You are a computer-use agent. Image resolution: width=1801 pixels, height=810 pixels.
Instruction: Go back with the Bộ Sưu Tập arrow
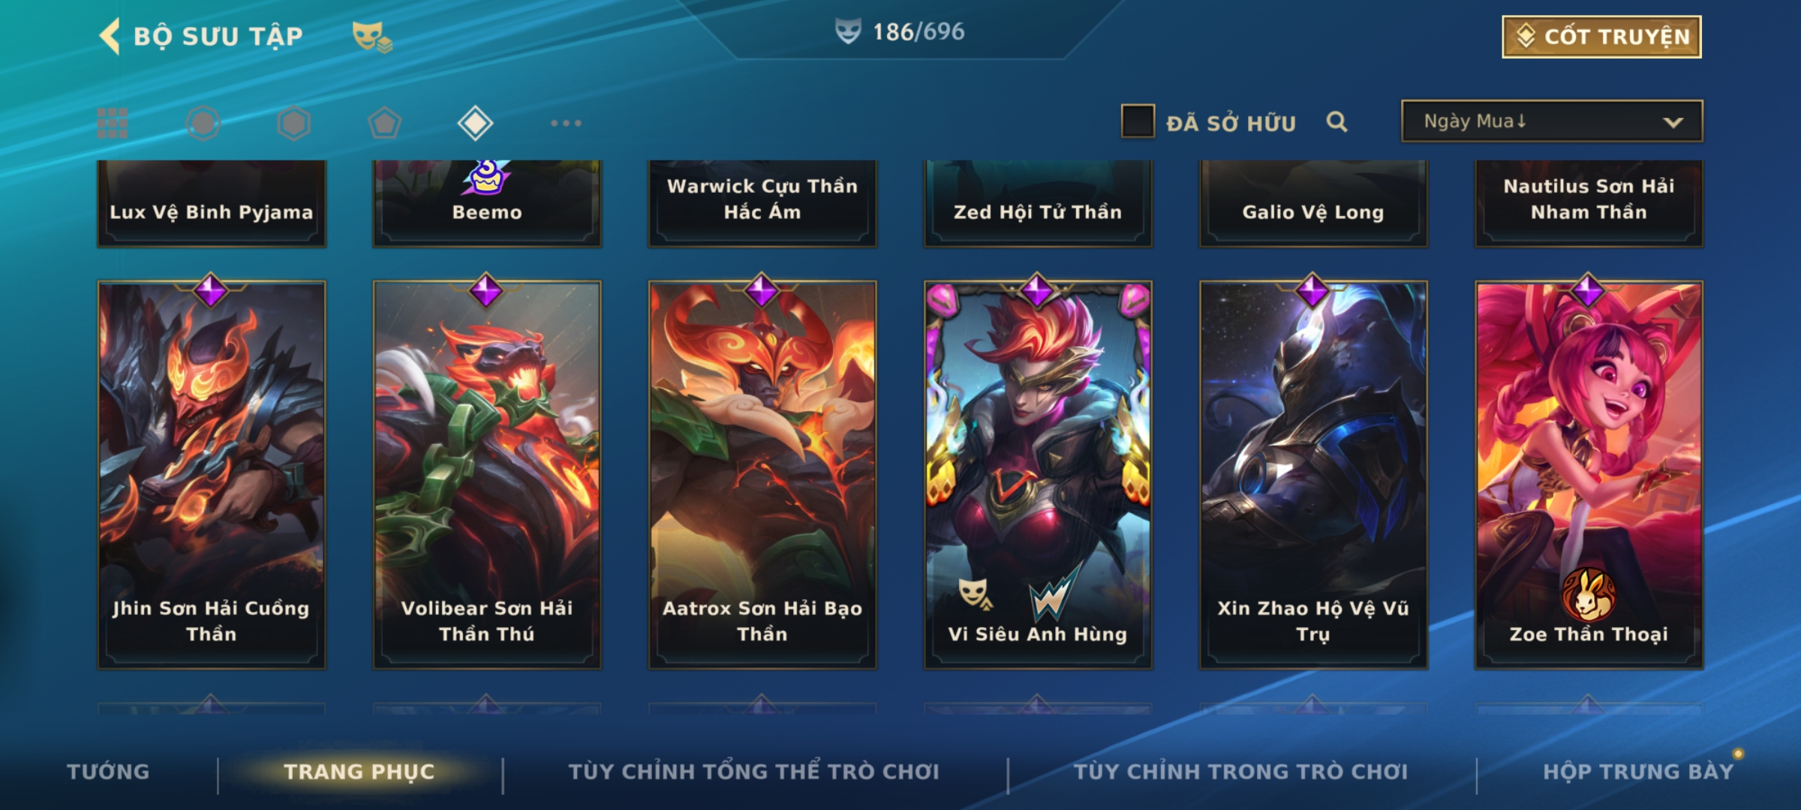coord(110,36)
